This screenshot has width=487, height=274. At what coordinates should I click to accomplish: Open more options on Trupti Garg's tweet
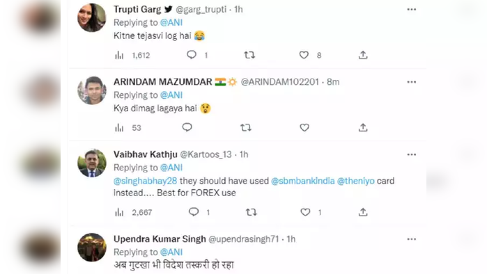[x=412, y=10]
